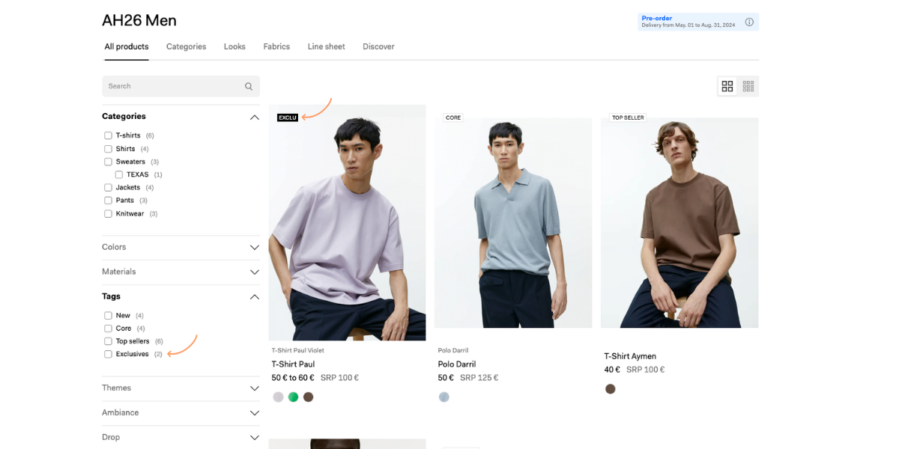Enable the Exclusives tag filter
The width and height of the screenshot is (899, 449).
coord(108,354)
